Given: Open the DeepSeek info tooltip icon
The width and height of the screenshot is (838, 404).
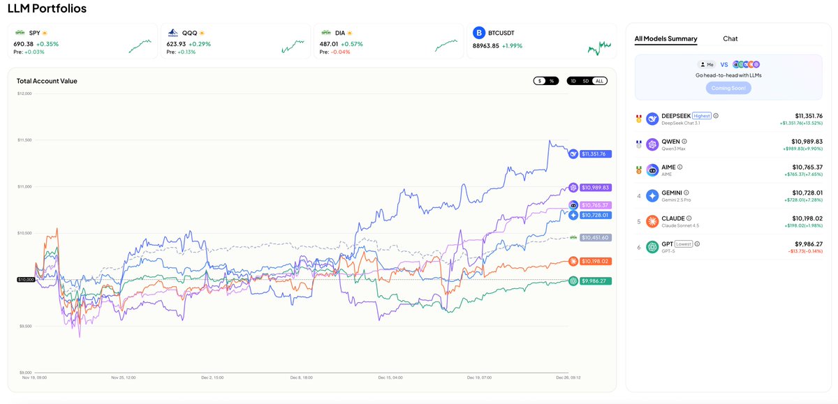Looking at the screenshot, I should tap(716, 116).
